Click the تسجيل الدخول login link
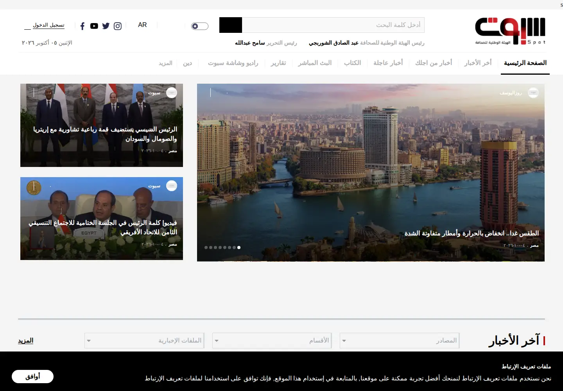 click(48, 25)
